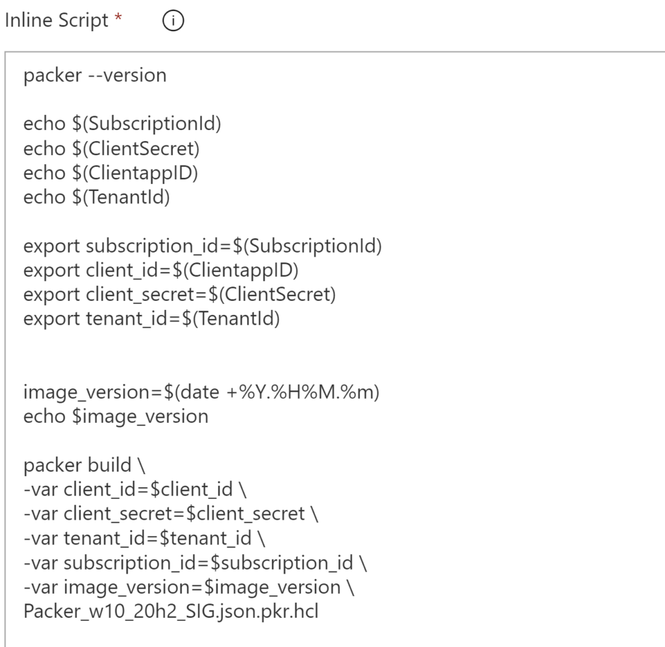The height and width of the screenshot is (647, 665).
Task: Click the info icon beside Inline Script
Action: (173, 21)
